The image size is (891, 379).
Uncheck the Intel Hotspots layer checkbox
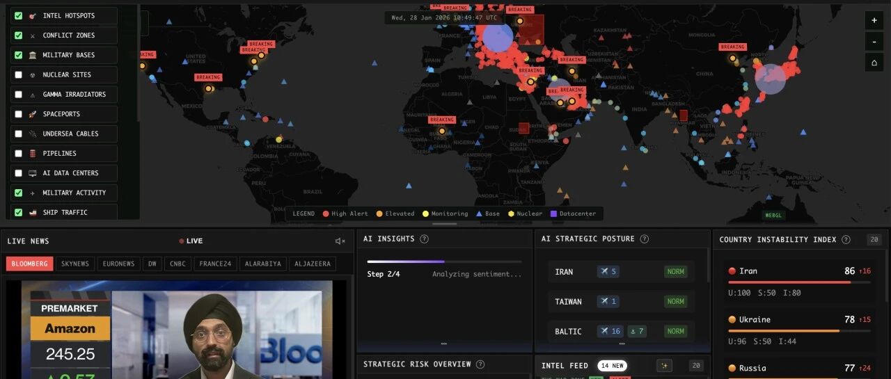(19, 16)
